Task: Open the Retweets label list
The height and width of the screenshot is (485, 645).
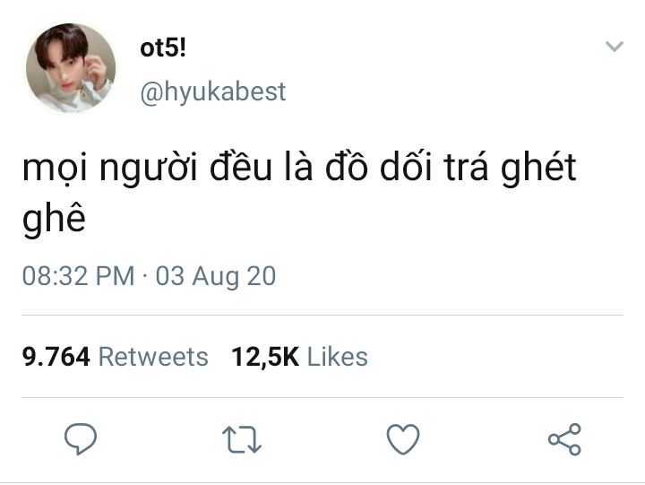Action: (x=153, y=357)
